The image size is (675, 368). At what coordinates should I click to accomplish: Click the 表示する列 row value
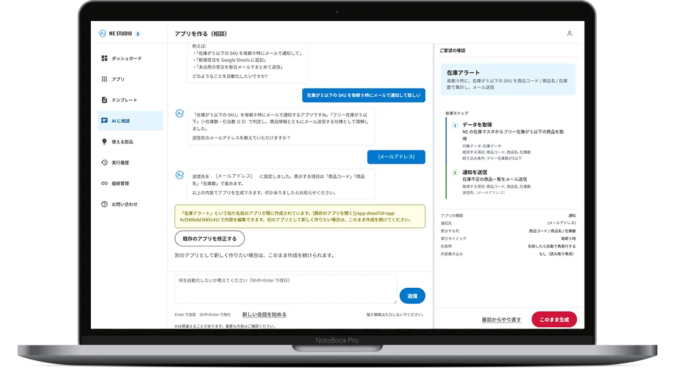point(553,231)
